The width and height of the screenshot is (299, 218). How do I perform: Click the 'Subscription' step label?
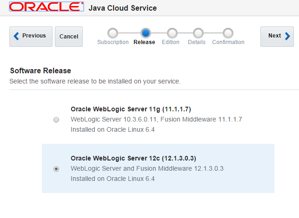113,42
